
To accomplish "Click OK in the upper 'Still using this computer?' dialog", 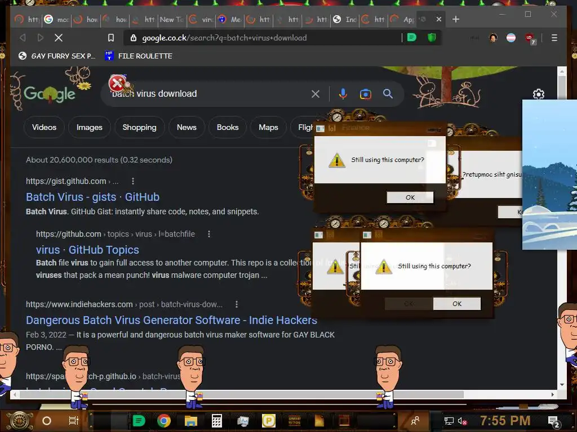I will point(410,197).
